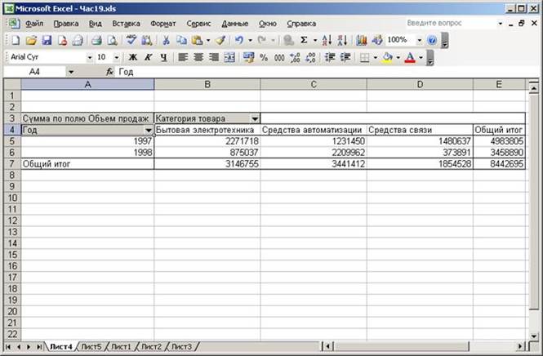This screenshot has height=356, width=543.
Task: Expand the Категория товара filter dropdown
Action: [x=255, y=118]
